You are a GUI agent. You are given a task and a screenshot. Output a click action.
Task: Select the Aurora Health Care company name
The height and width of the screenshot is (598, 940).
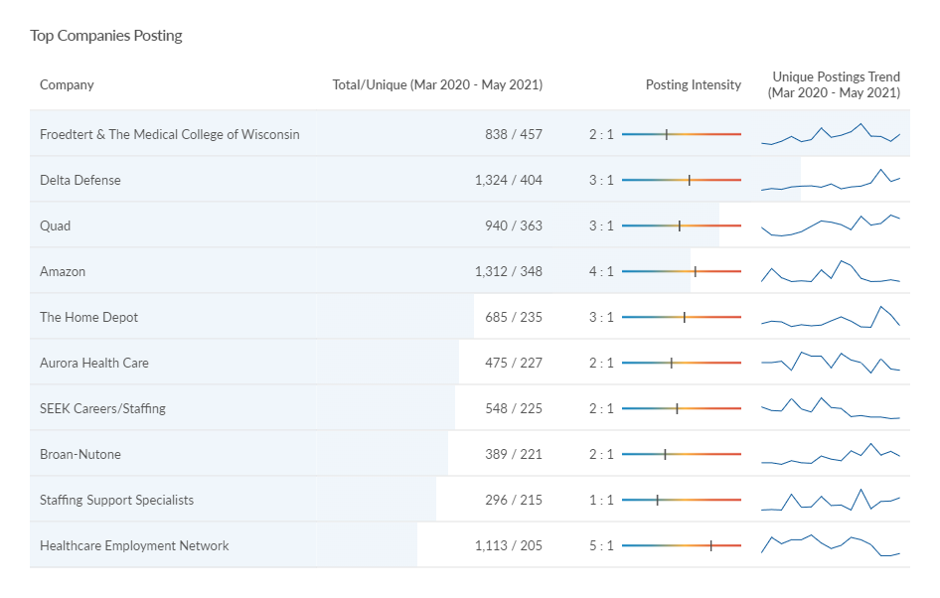(x=94, y=363)
